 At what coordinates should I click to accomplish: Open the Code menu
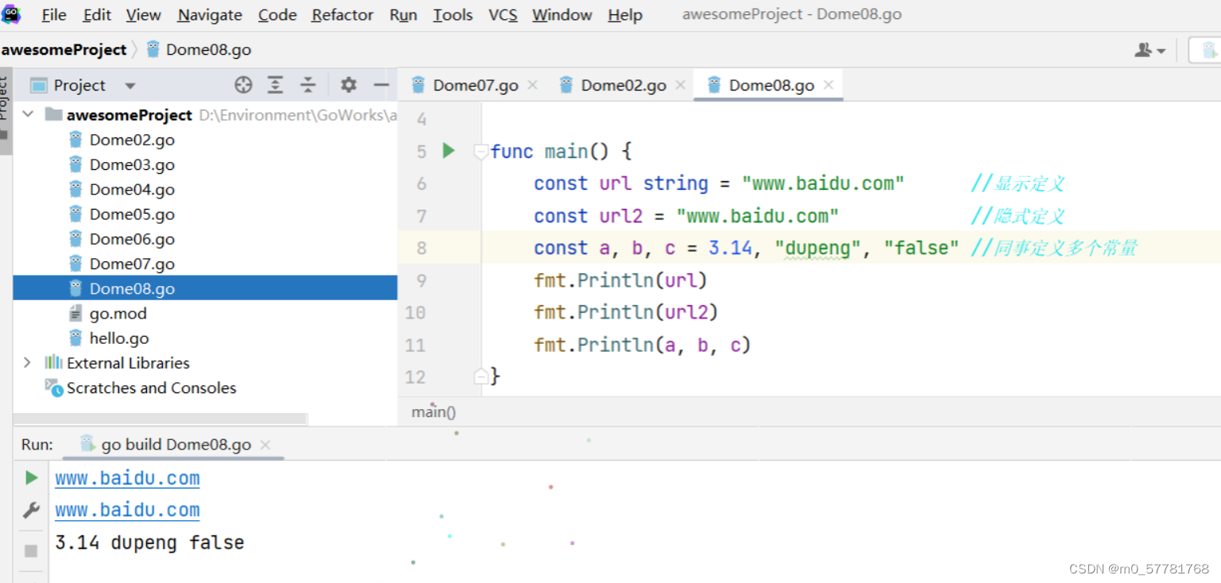[x=277, y=15]
